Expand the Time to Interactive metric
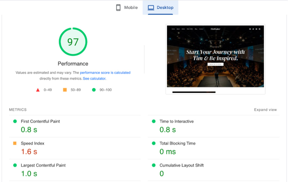 pos(176,121)
